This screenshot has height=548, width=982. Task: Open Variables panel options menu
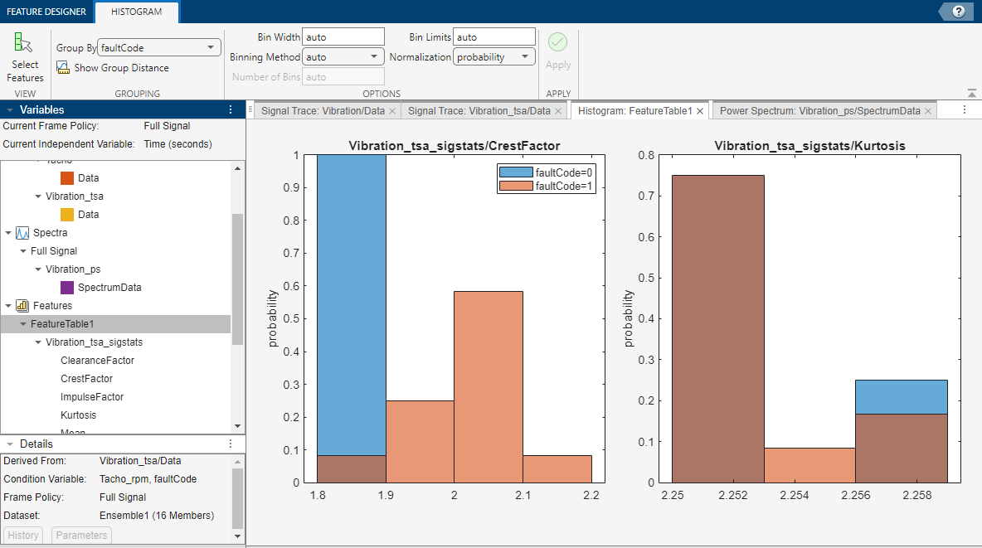pyautogui.click(x=231, y=109)
